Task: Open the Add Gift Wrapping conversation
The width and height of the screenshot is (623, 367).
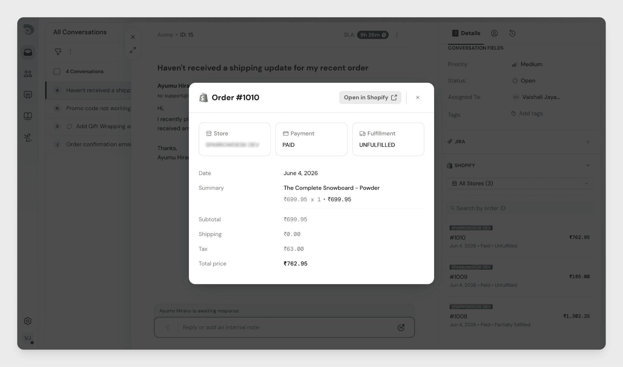Action: [89, 126]
